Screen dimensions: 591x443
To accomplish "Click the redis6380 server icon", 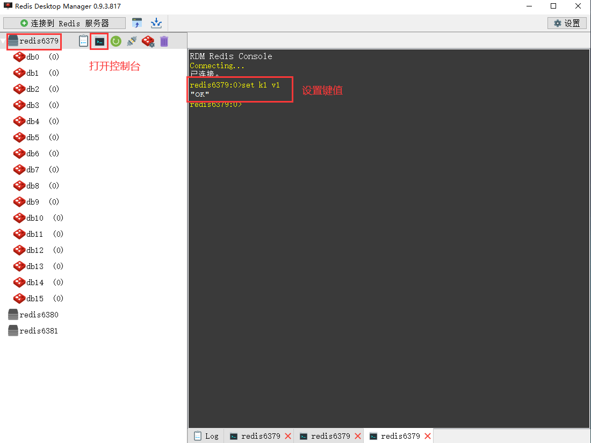I will pyautogui.click(x=13, y=315).
